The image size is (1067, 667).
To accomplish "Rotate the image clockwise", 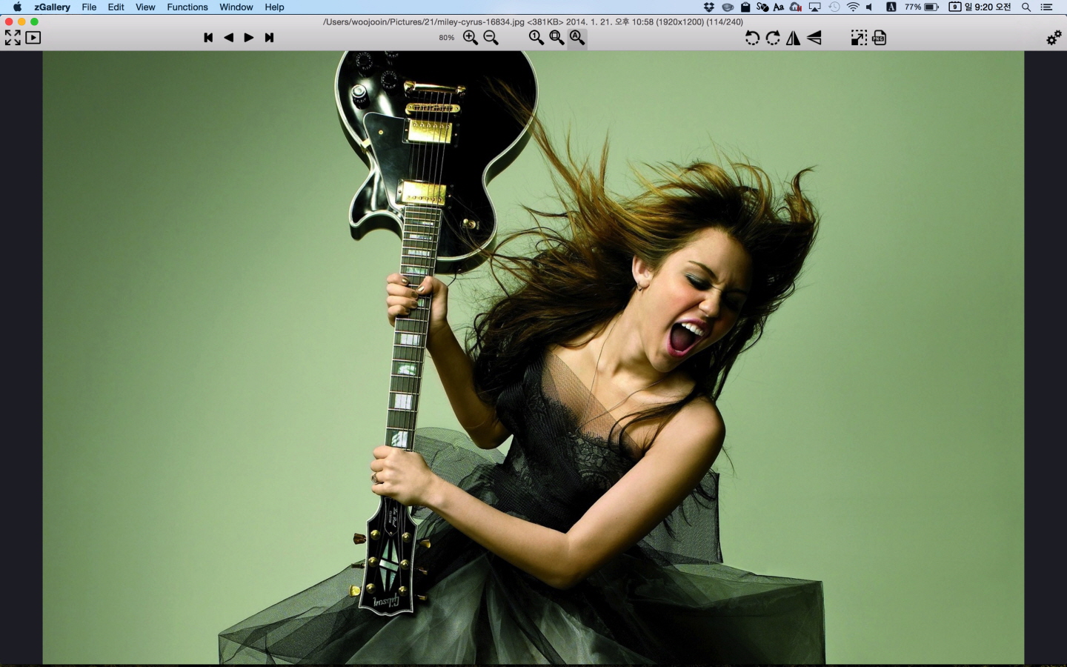I will (773, 38).
